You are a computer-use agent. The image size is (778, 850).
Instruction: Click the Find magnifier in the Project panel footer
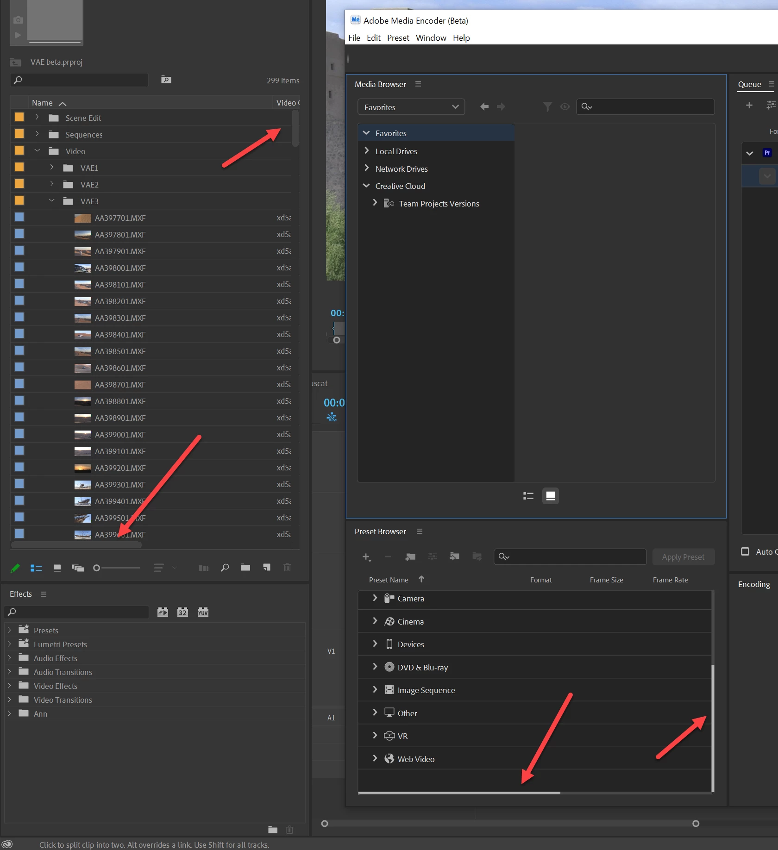[x=225, y=568]
